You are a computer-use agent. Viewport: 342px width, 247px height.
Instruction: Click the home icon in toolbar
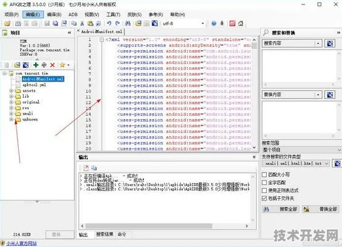pos(241,23)
